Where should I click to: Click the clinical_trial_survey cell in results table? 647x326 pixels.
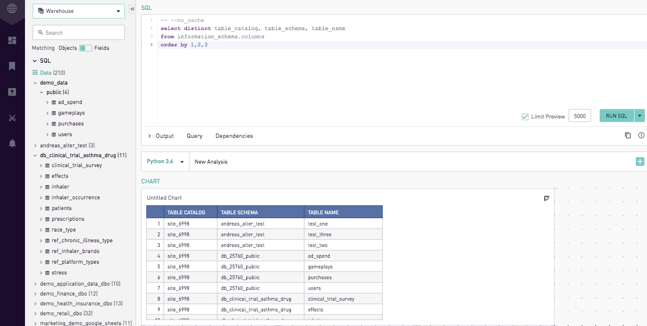point(343,299)
